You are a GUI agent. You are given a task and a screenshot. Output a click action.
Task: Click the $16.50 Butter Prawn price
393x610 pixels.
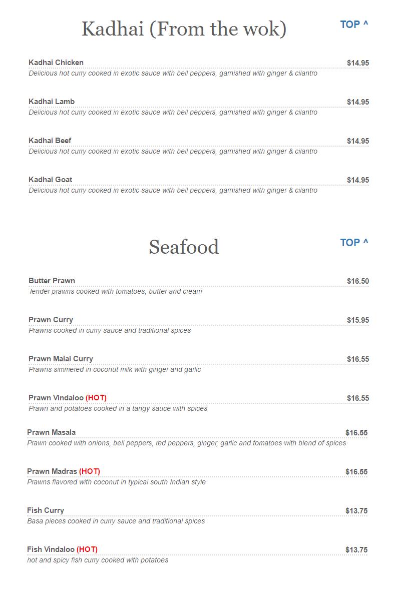358,281
